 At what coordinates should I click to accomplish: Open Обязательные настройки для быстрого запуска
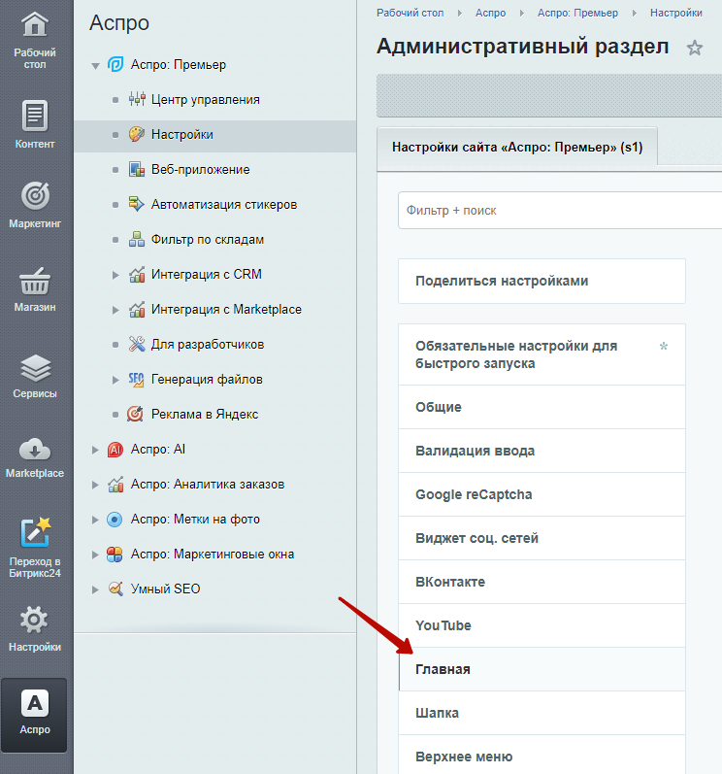(x=541, y=354)
